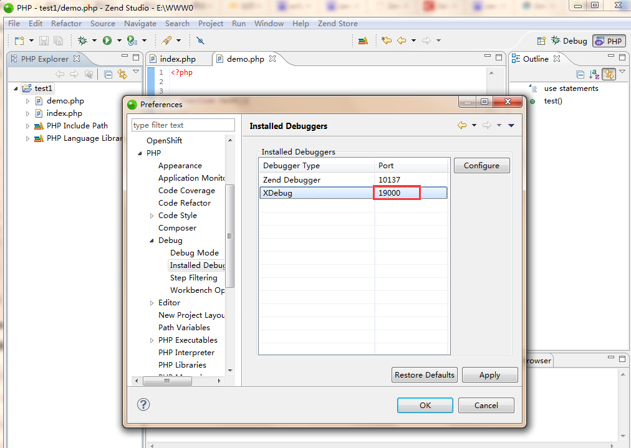Click Back arrow in Preferences header
The height and width of the screenshot is (448, 631).
click(x=462, y=125)
